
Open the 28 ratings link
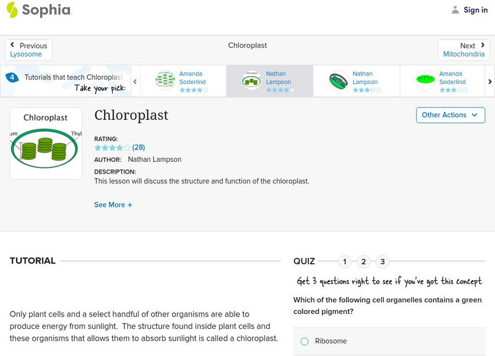[139, 148]
